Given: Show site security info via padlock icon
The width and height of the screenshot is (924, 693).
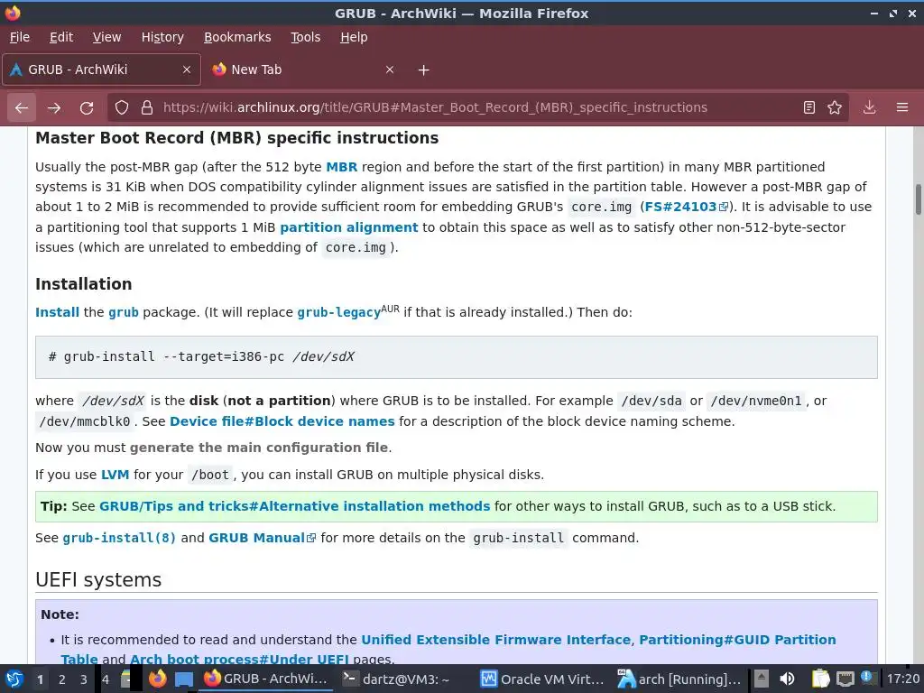Looking at the screenshot, I should point(147,108).
